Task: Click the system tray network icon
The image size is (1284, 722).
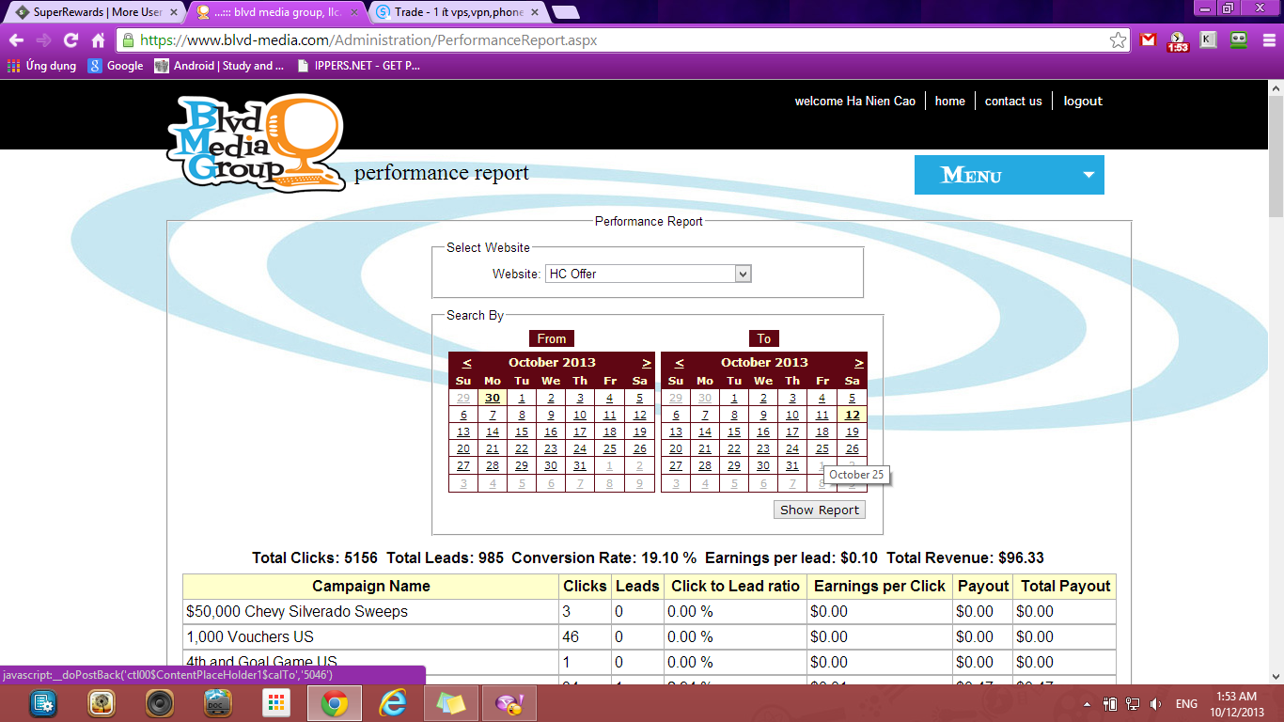Action: (1133, 704)
